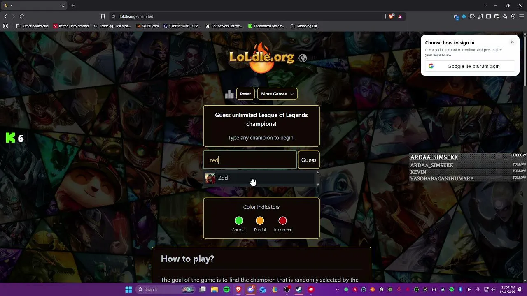Click the globe language icon
Screen dimensions: 527x296
303,58
